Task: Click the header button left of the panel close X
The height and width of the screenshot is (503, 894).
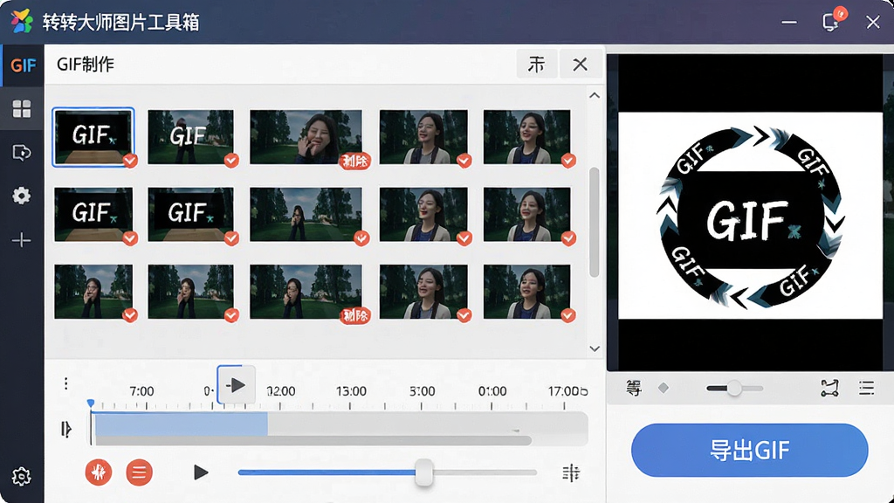Action: (x=537, y=64)
